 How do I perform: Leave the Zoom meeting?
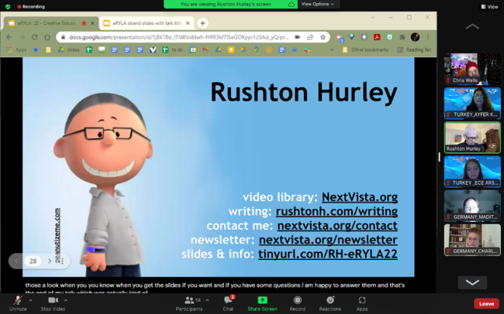[x=486, y=304]
